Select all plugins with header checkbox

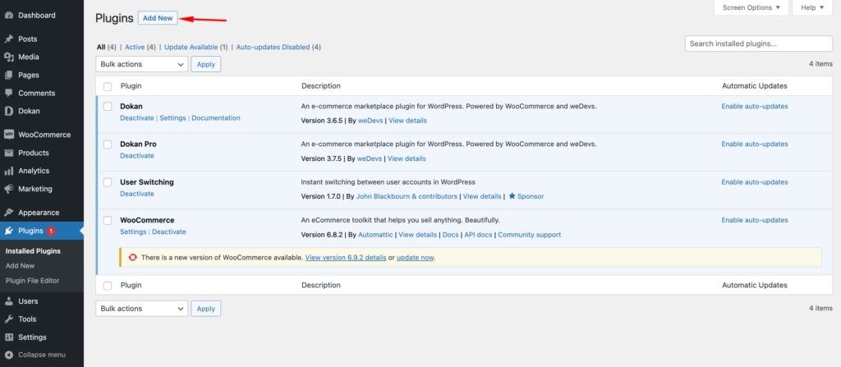coord(108,86)
